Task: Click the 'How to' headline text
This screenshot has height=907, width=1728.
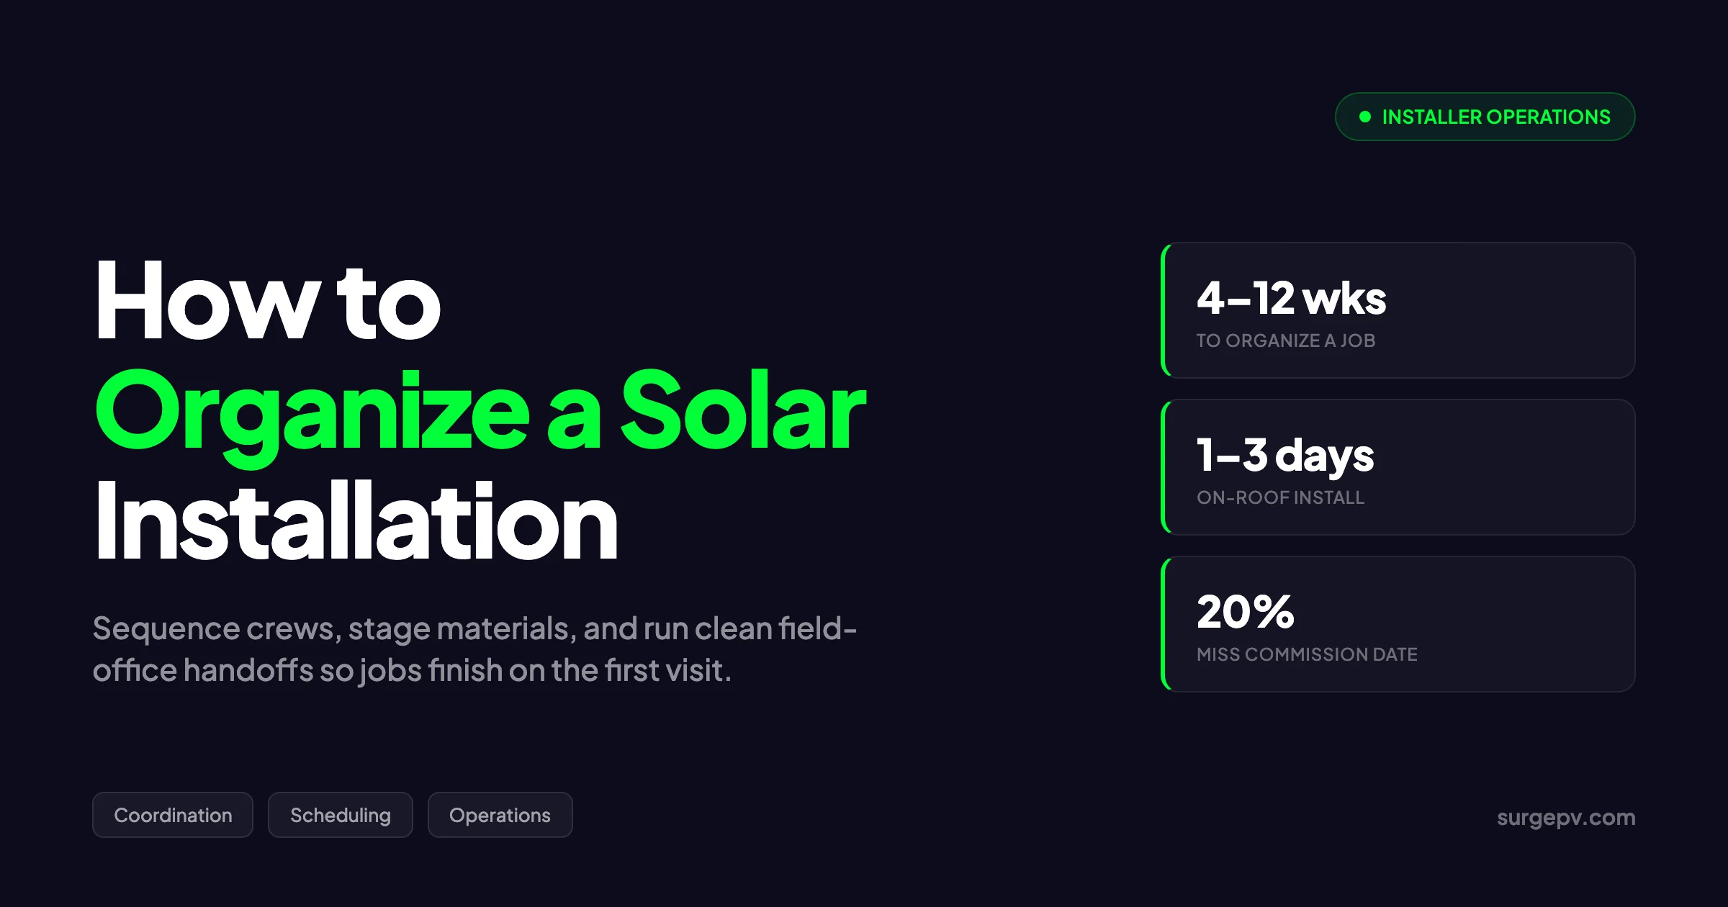Action: coord(268,301)
